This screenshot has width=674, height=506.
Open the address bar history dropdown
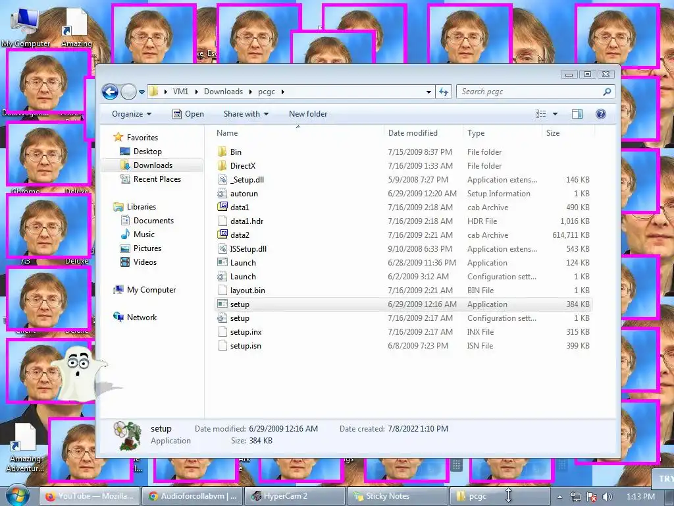click(428, 92)
